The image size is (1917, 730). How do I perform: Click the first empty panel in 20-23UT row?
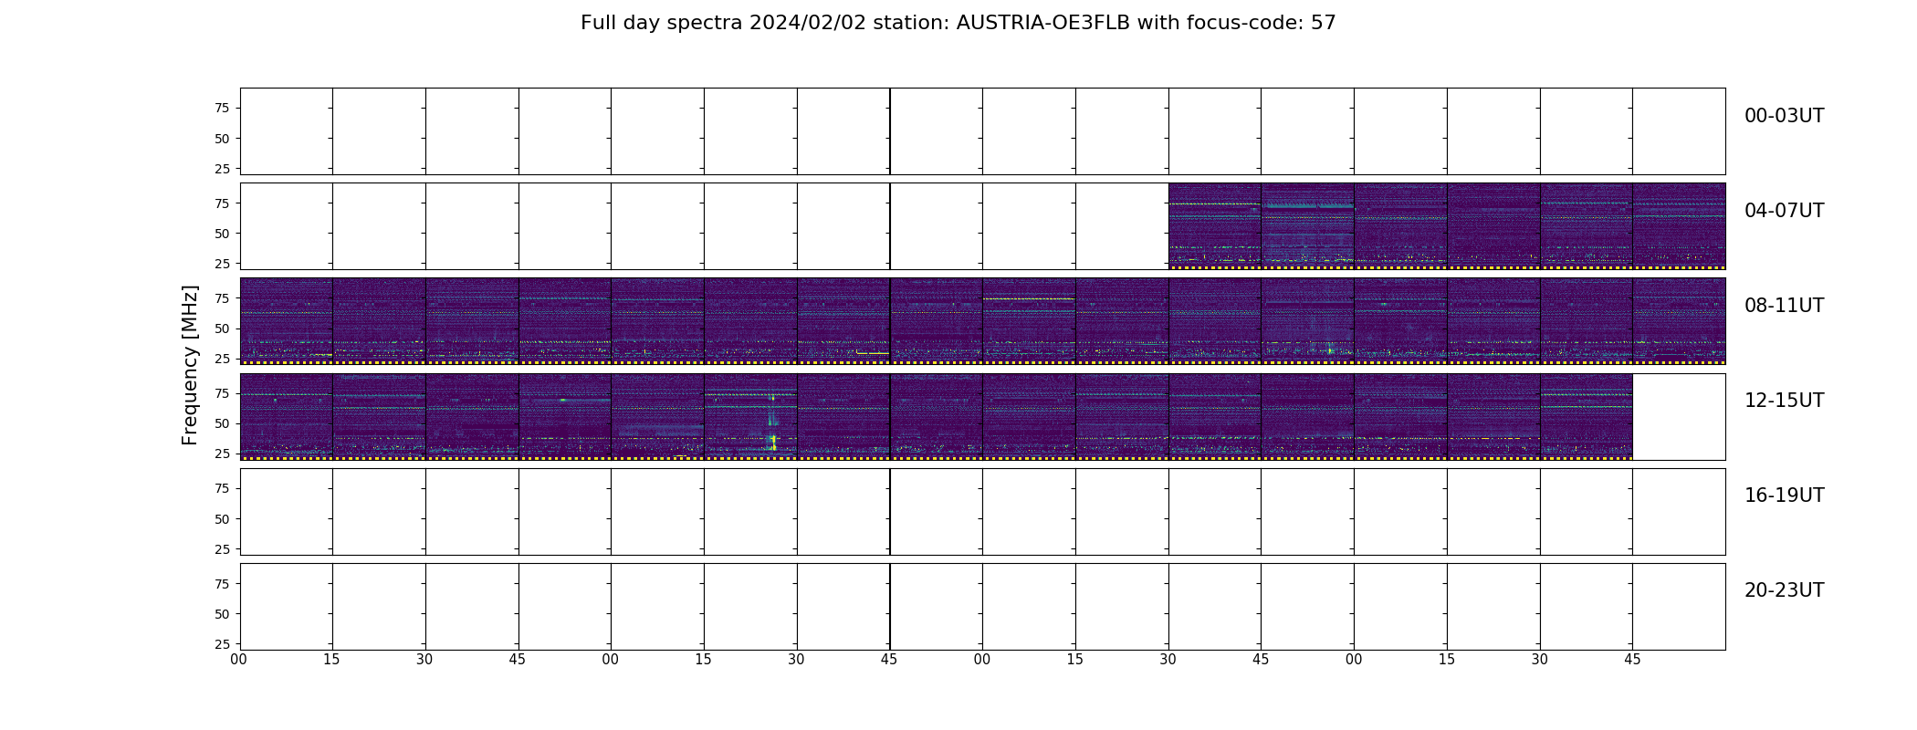(287, 607)
